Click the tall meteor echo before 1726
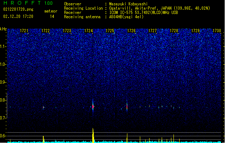The width and height of the screenshot is (225, 143). click(127, 106)
